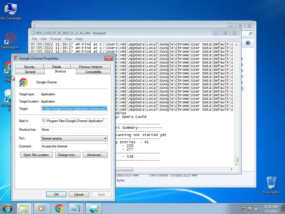Screen dimensions: 285x214
Task: Switch to the Compatibility tab
Action: [x=93, y=72]
